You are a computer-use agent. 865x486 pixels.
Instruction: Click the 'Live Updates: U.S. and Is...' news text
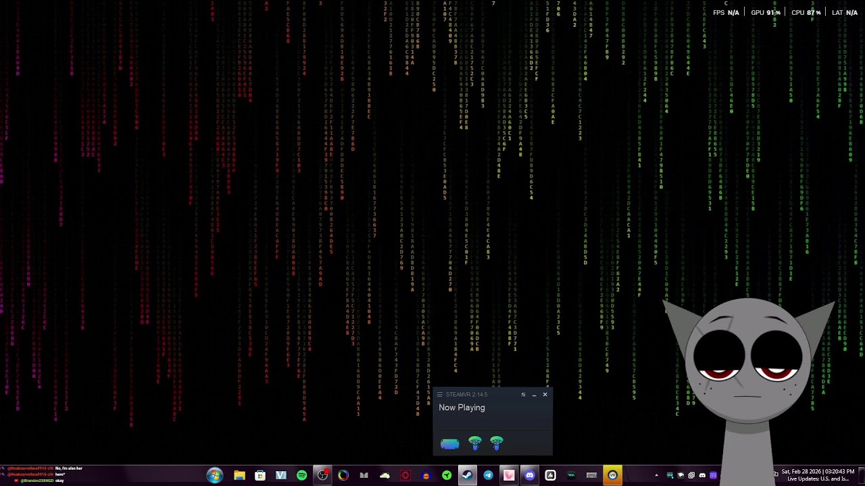(818, 479)
